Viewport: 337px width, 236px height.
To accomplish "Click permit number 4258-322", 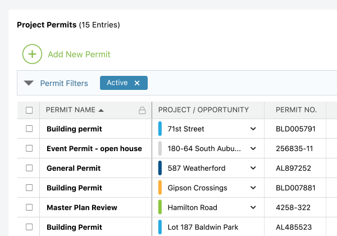I will (293, 207).
